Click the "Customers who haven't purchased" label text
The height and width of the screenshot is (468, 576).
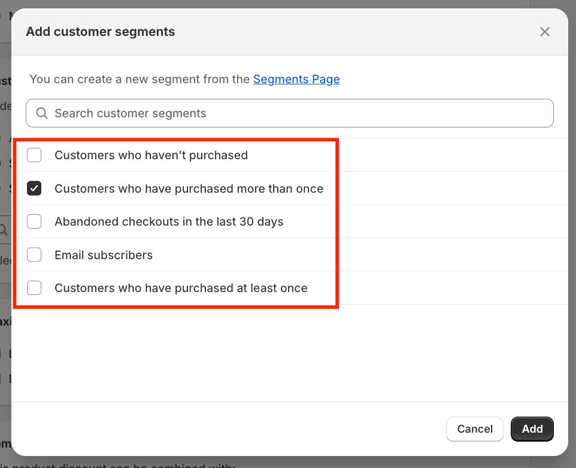pyautogui.click(x=151, y=155)
